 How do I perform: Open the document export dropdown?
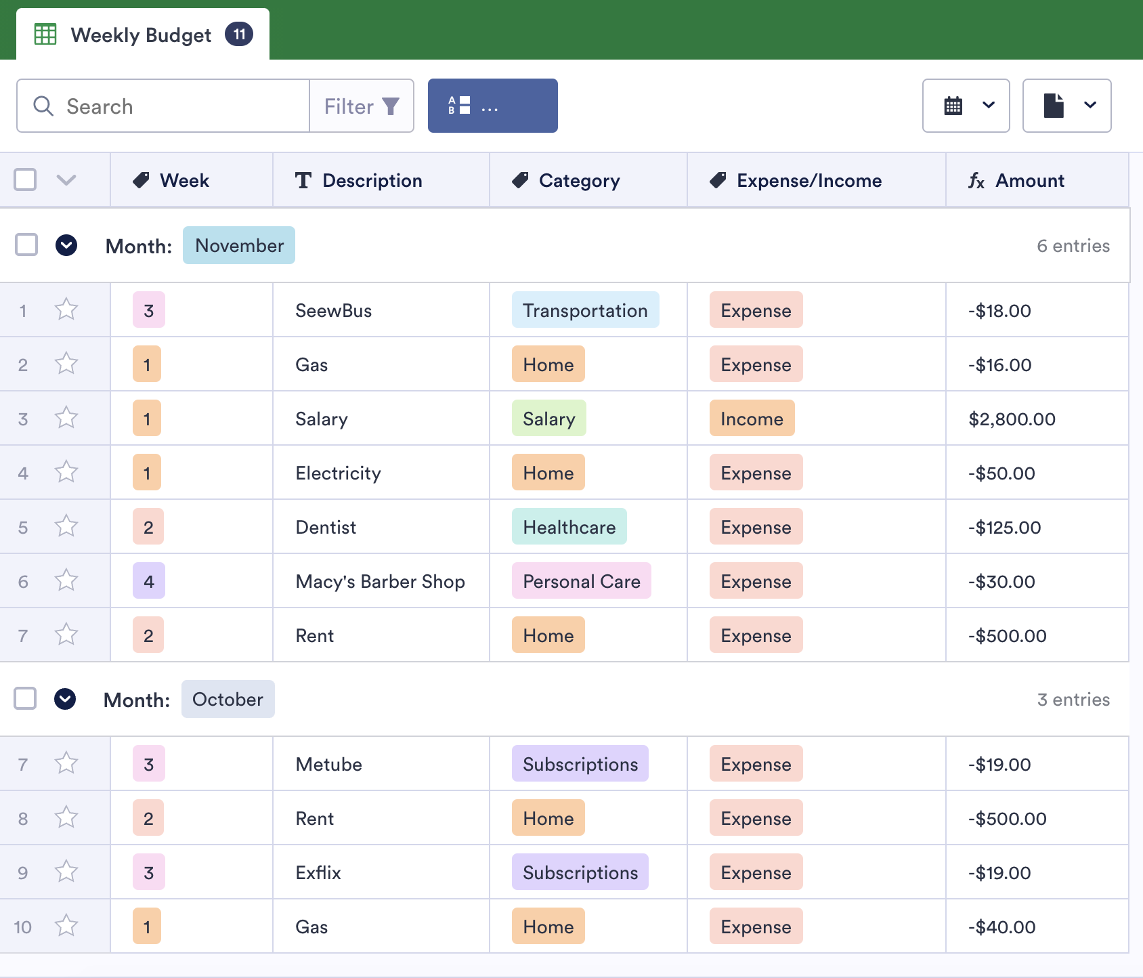tap(1066, 106)
